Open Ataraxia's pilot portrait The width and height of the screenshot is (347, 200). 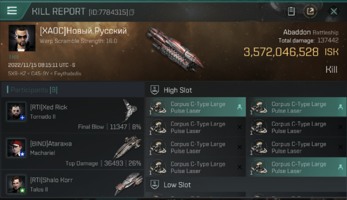pyautogui.click(x=16, y=148)
